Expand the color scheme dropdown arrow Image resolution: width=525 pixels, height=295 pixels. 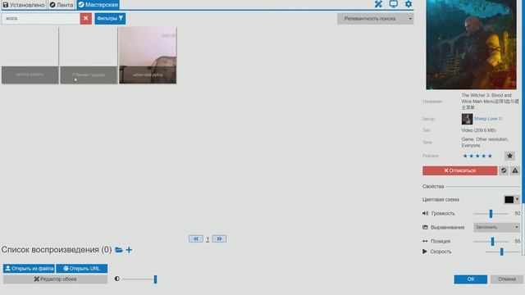pos(517,200)
